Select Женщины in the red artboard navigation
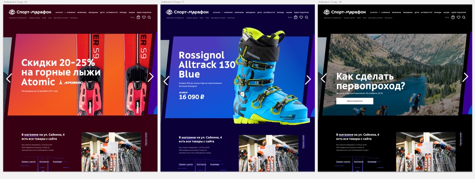This screenshot has width=475, height=179. [x=93, y=13]
